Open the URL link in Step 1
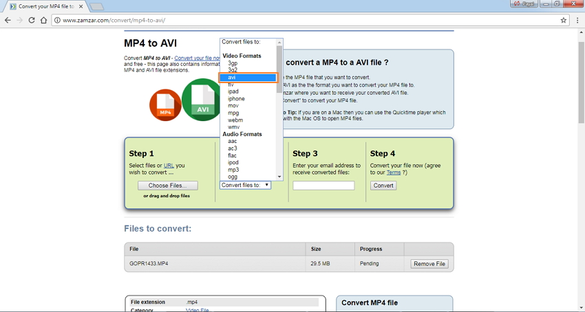 169,166
